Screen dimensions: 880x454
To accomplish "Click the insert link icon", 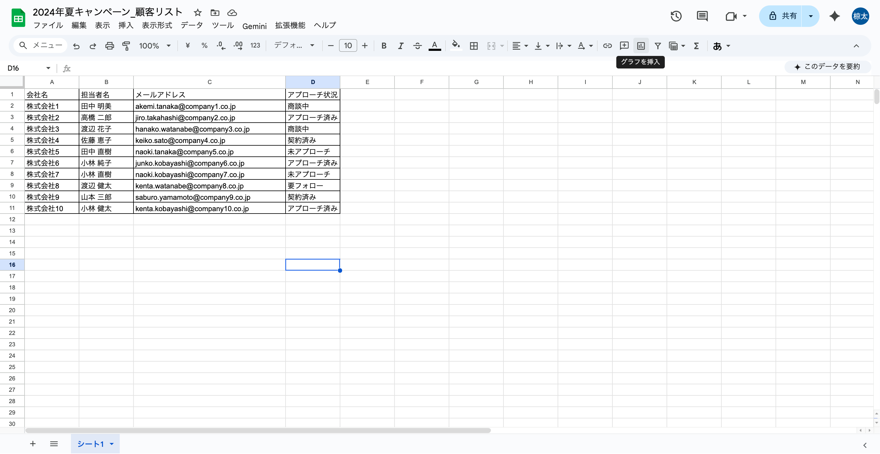I will coord(607,46).
